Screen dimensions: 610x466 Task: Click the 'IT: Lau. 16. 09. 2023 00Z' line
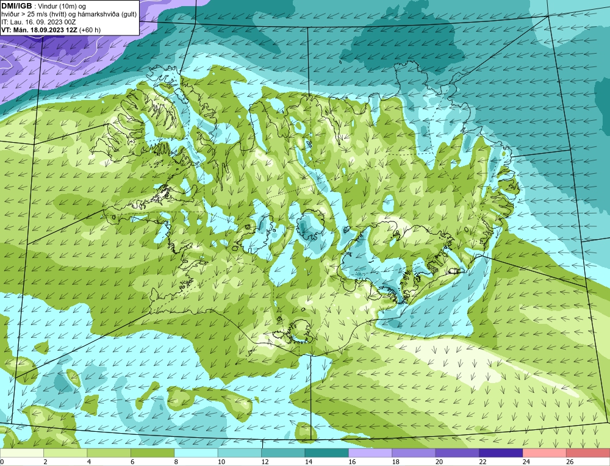(x=38, y=22)
